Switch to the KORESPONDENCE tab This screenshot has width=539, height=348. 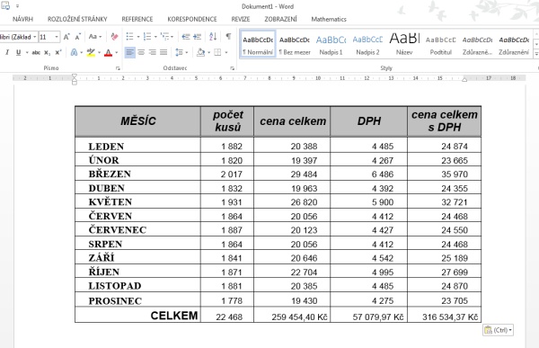tap(192, 19)
